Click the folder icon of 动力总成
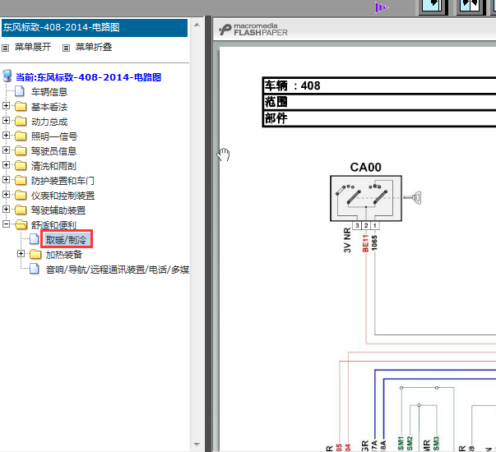496x452 pixels. click(21, 121)
